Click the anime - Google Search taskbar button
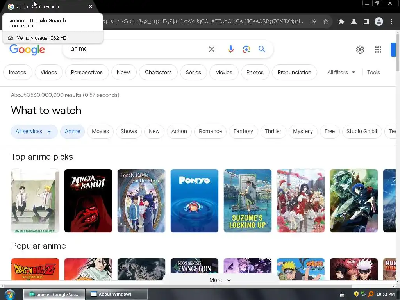 point(54,295)
